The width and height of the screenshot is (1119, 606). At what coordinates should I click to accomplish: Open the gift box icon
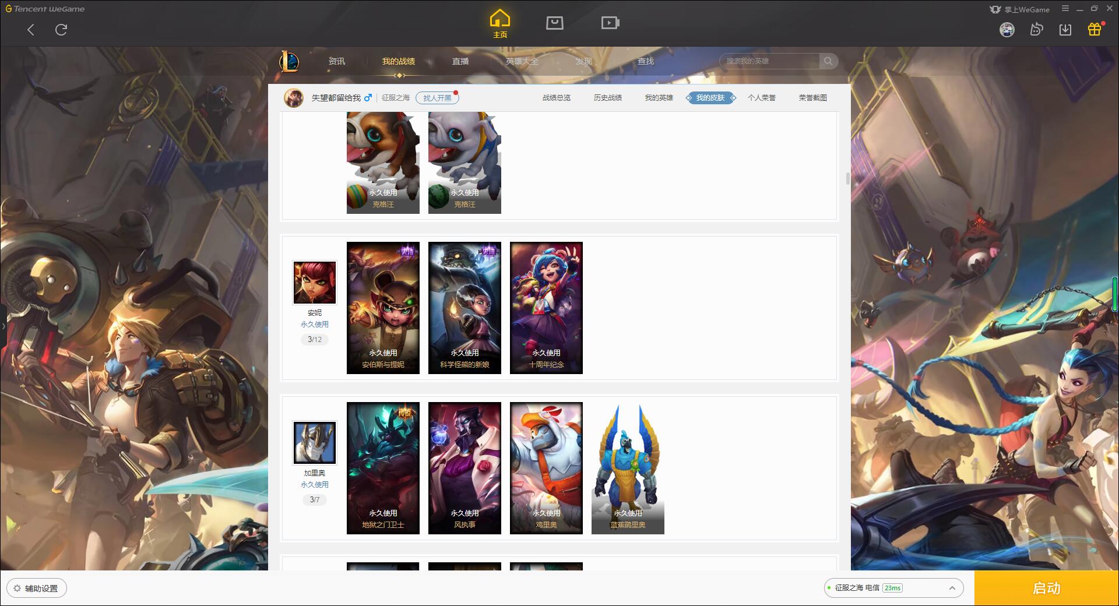click(1095, 29)
